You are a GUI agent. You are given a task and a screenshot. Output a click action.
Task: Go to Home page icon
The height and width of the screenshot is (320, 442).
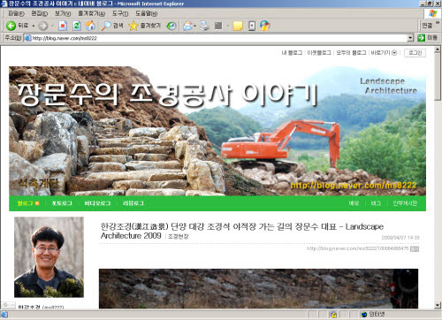90,26
